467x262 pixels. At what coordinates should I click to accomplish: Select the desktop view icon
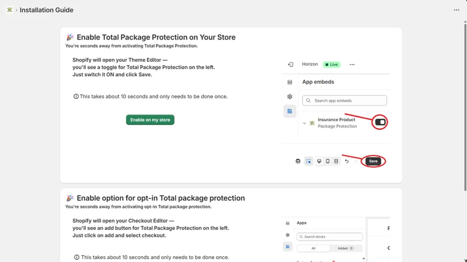[319, 161]
